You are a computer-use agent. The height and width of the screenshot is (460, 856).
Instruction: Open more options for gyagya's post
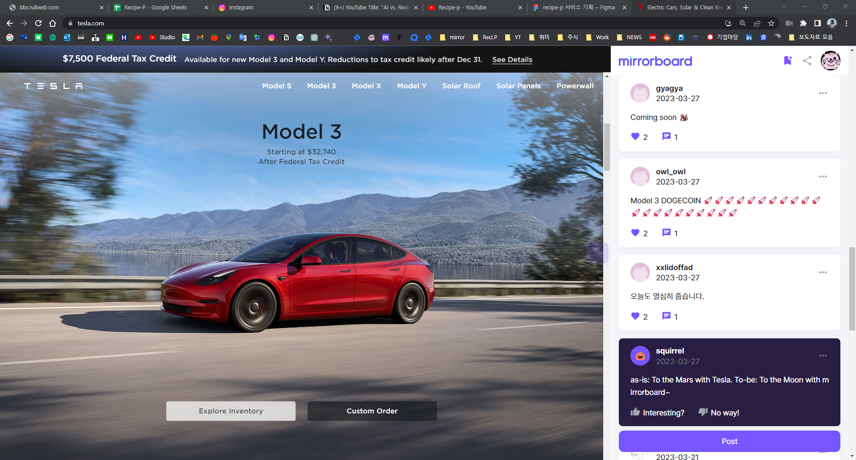coord(823,93)
